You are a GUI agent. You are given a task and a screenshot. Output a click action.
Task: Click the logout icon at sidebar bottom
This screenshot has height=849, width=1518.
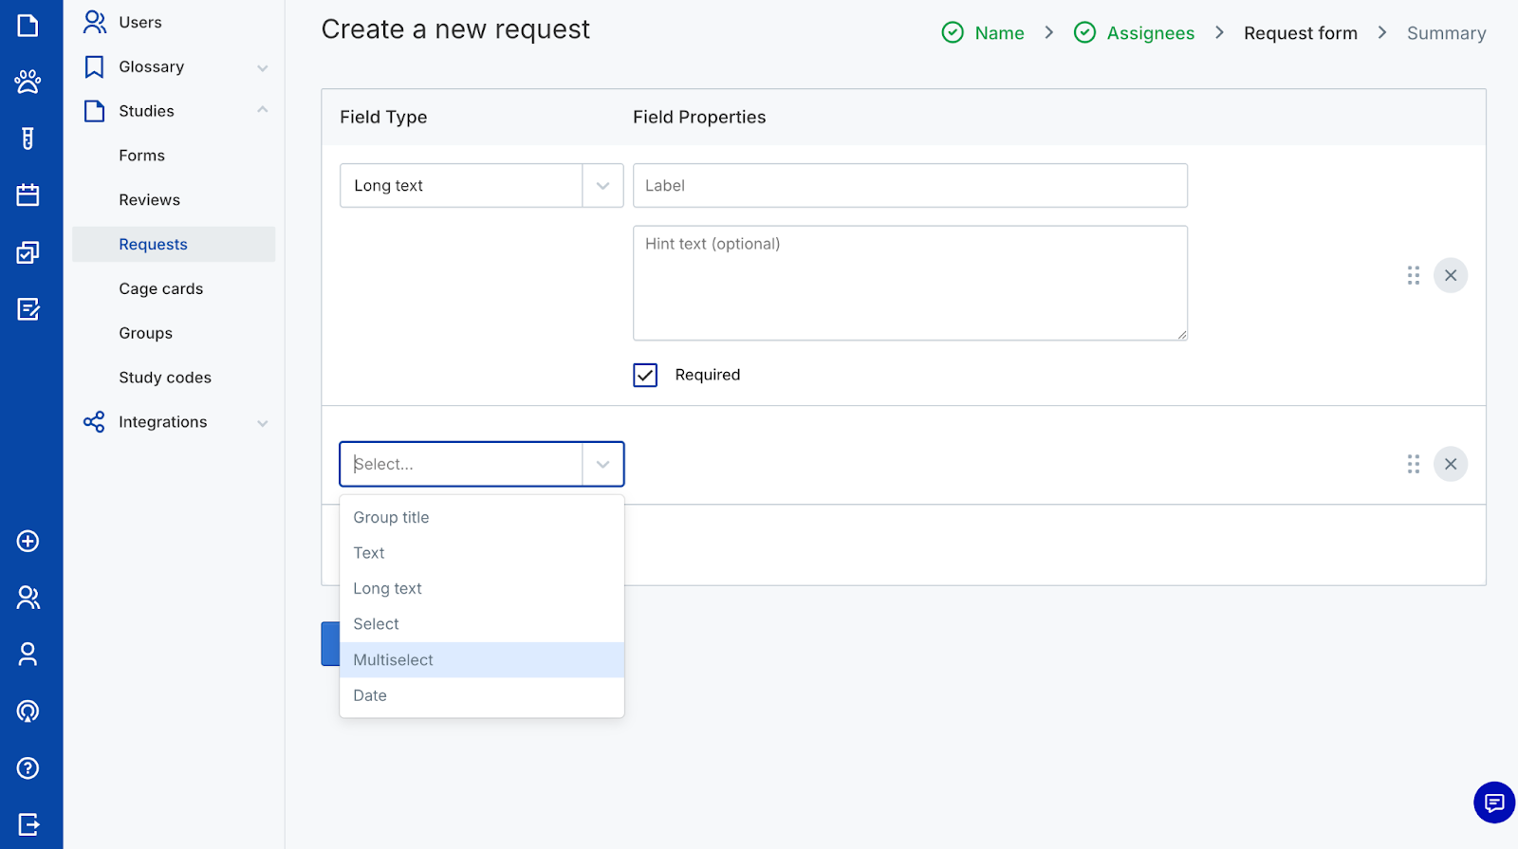(x=28, y=824)
